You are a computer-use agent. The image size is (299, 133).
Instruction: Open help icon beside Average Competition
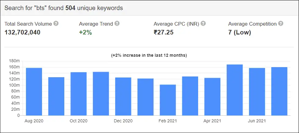pos(281,24)
